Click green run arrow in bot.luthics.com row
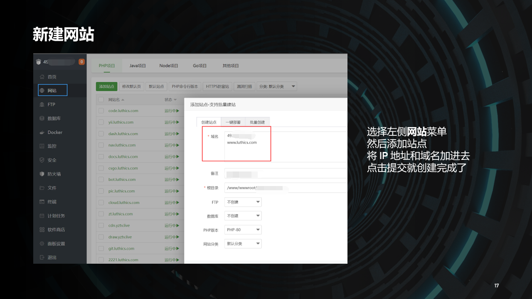The height and width of the screenshot is (299, 532). coord(177,180)
